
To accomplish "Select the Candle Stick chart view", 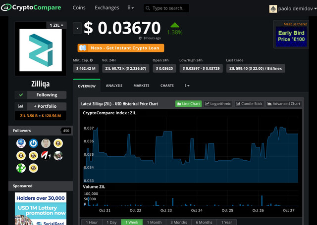I will point(249,104).
